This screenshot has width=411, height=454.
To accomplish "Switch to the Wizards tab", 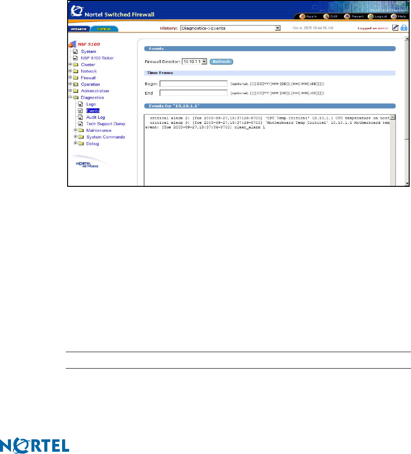I will pos(79,29).
